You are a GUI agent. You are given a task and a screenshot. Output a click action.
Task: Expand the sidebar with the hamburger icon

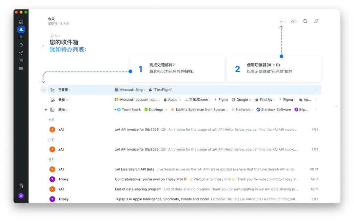pos(21,68)
